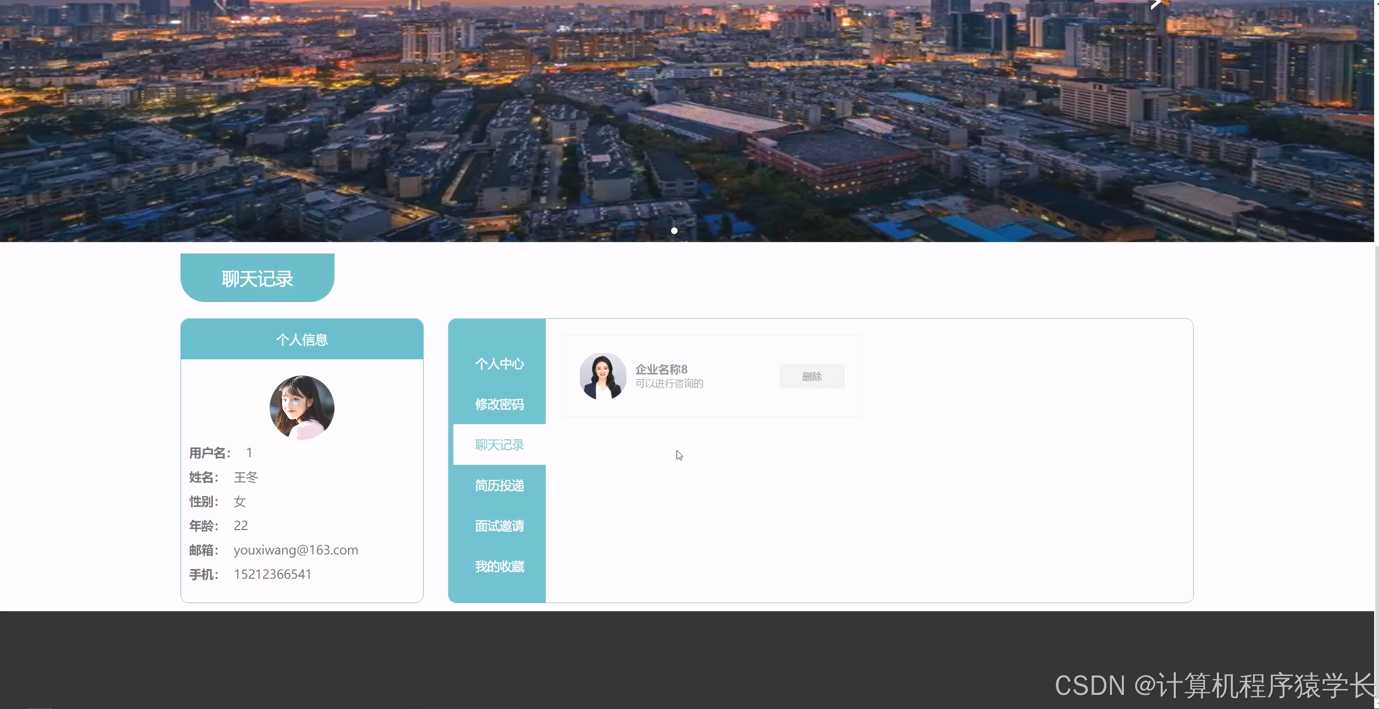Select the white carousel indicator dot
1379x709 pixels.
tap(674, 231)
